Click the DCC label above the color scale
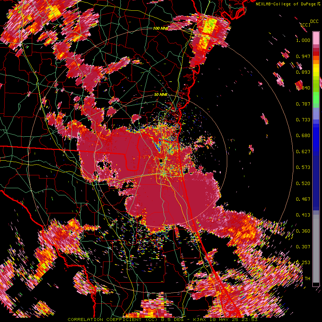The height and width of the screenshot is (322, 322). pyautogui.click(x=314, y=21)
